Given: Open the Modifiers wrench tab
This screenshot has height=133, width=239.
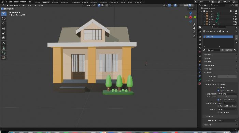Looking at the screenshot, I should (200, 65).
